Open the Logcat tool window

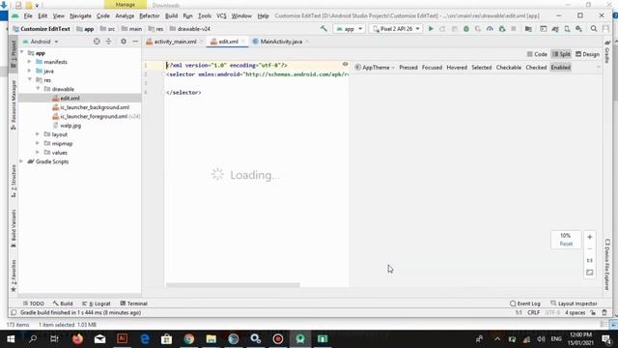point(97,304)
